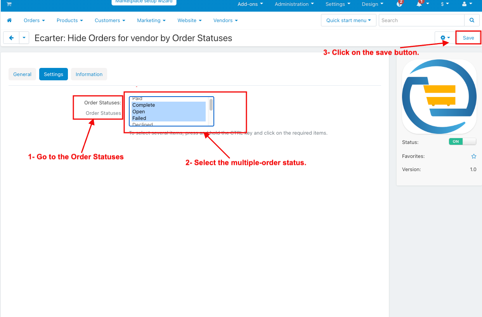Open the user account menu

[467, 4]
